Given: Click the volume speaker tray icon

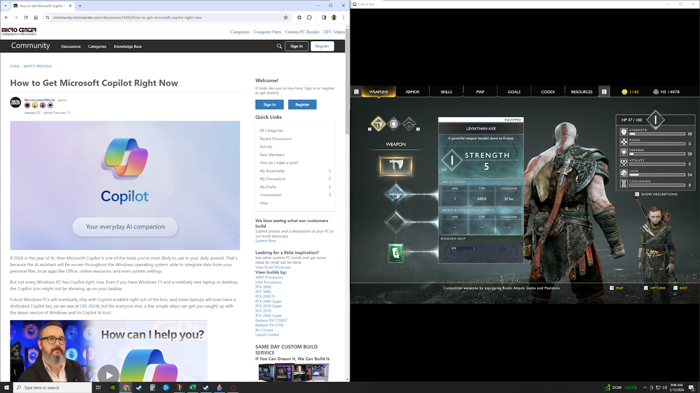Looking at the screenshot, I should pyautogui.click(x=665, y=387).
